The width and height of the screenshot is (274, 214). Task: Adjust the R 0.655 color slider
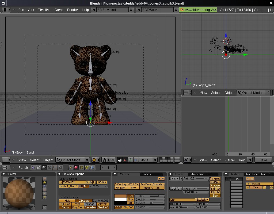(150, 196)
